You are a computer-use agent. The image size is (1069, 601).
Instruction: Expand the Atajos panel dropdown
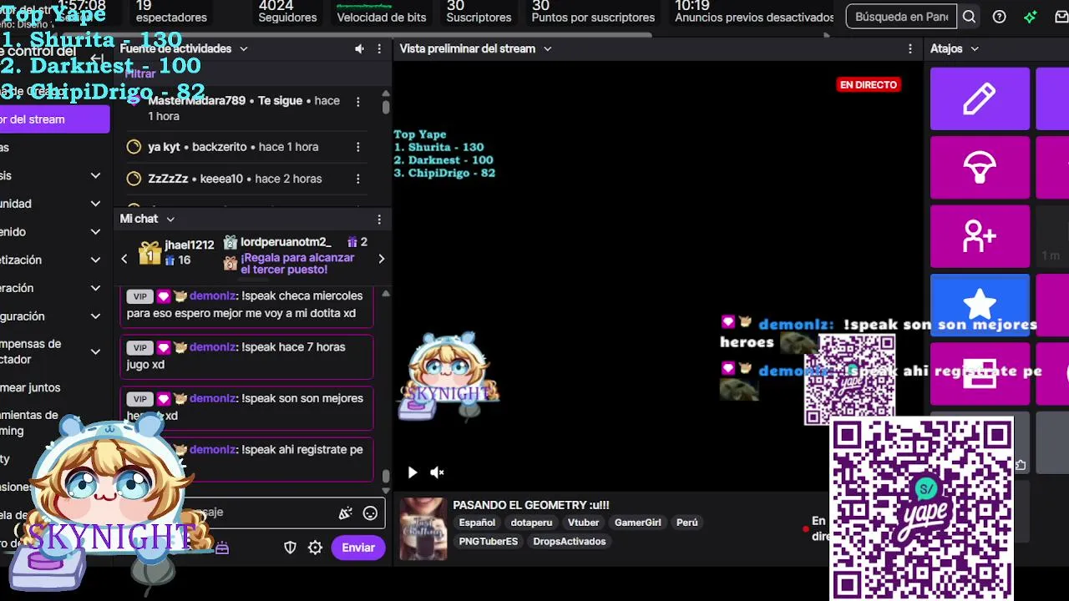click(x=975, y=49)
